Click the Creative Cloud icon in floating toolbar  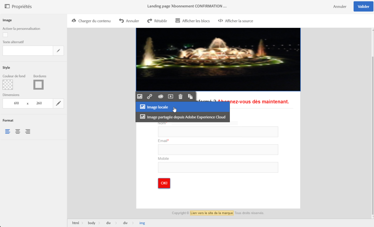(x=161, y=97)
